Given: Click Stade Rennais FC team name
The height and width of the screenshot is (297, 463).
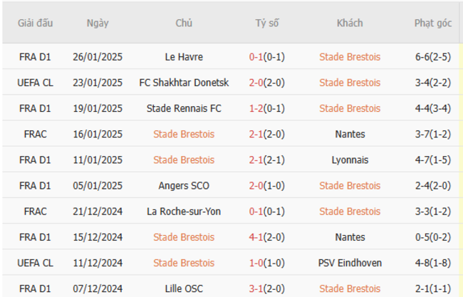Looking at the screenshot, I should [184, 108].
